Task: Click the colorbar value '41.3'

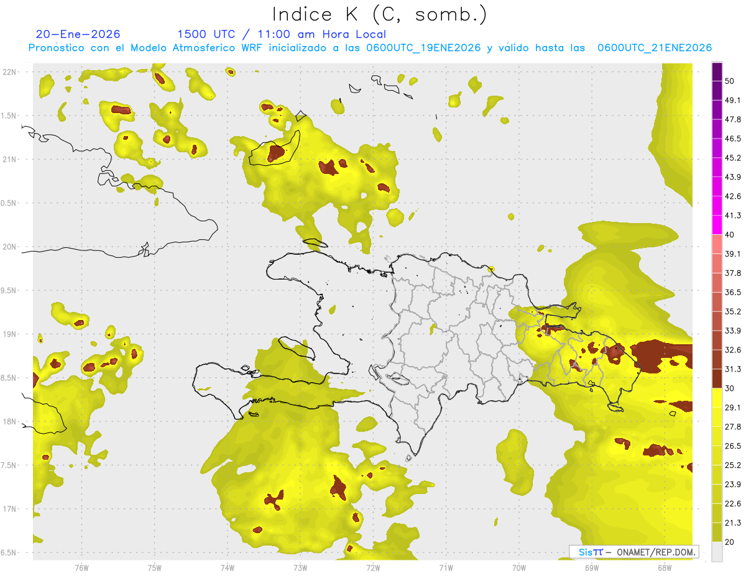Action: click(x=733, y=216)
